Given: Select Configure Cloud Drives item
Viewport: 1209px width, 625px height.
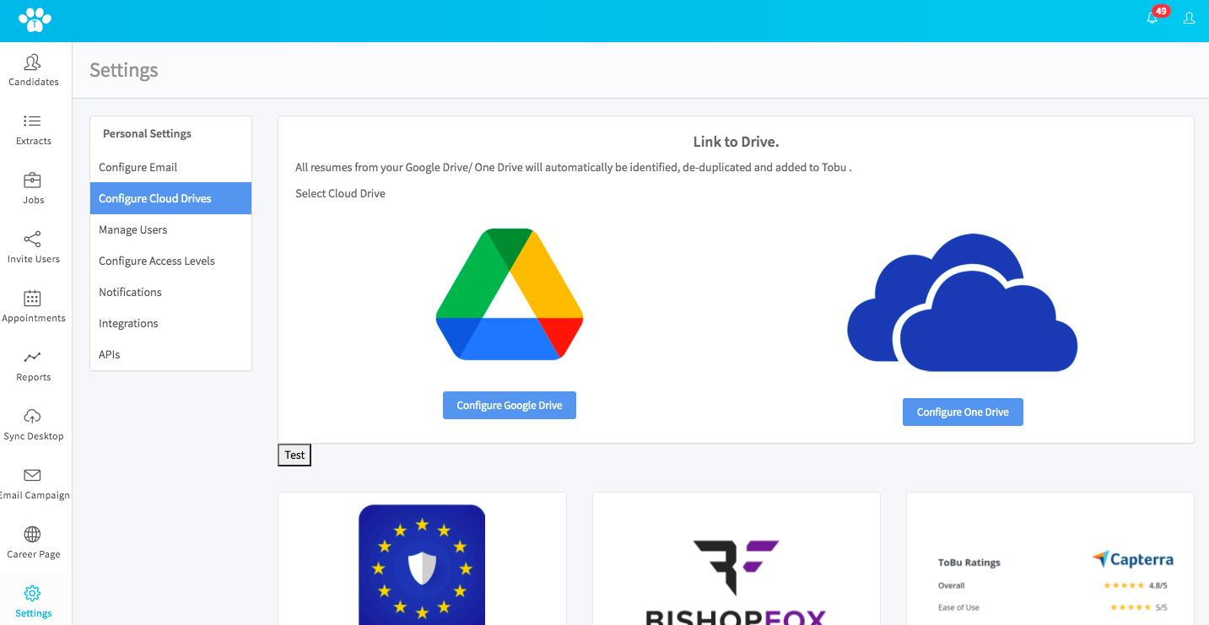Looking at the screenshot, I should (170, 198).
